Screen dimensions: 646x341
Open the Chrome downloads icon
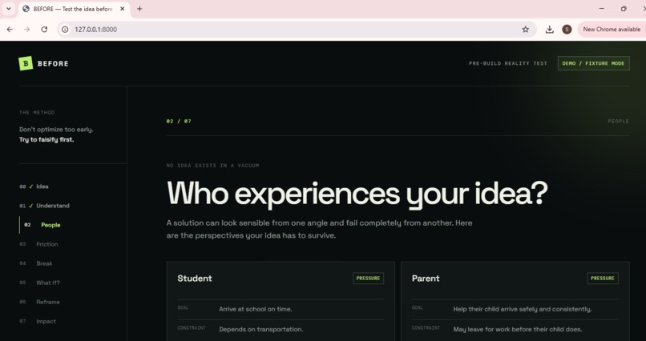point(549,29)
